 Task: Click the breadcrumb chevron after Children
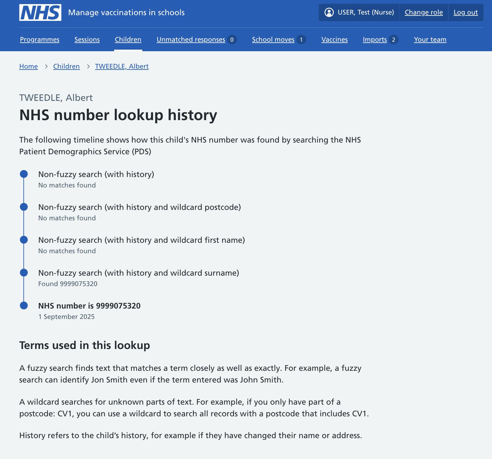point(88,66)
